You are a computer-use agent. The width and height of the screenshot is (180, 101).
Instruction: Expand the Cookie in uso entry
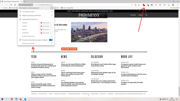pyautogui.click(x=36, y=36)
